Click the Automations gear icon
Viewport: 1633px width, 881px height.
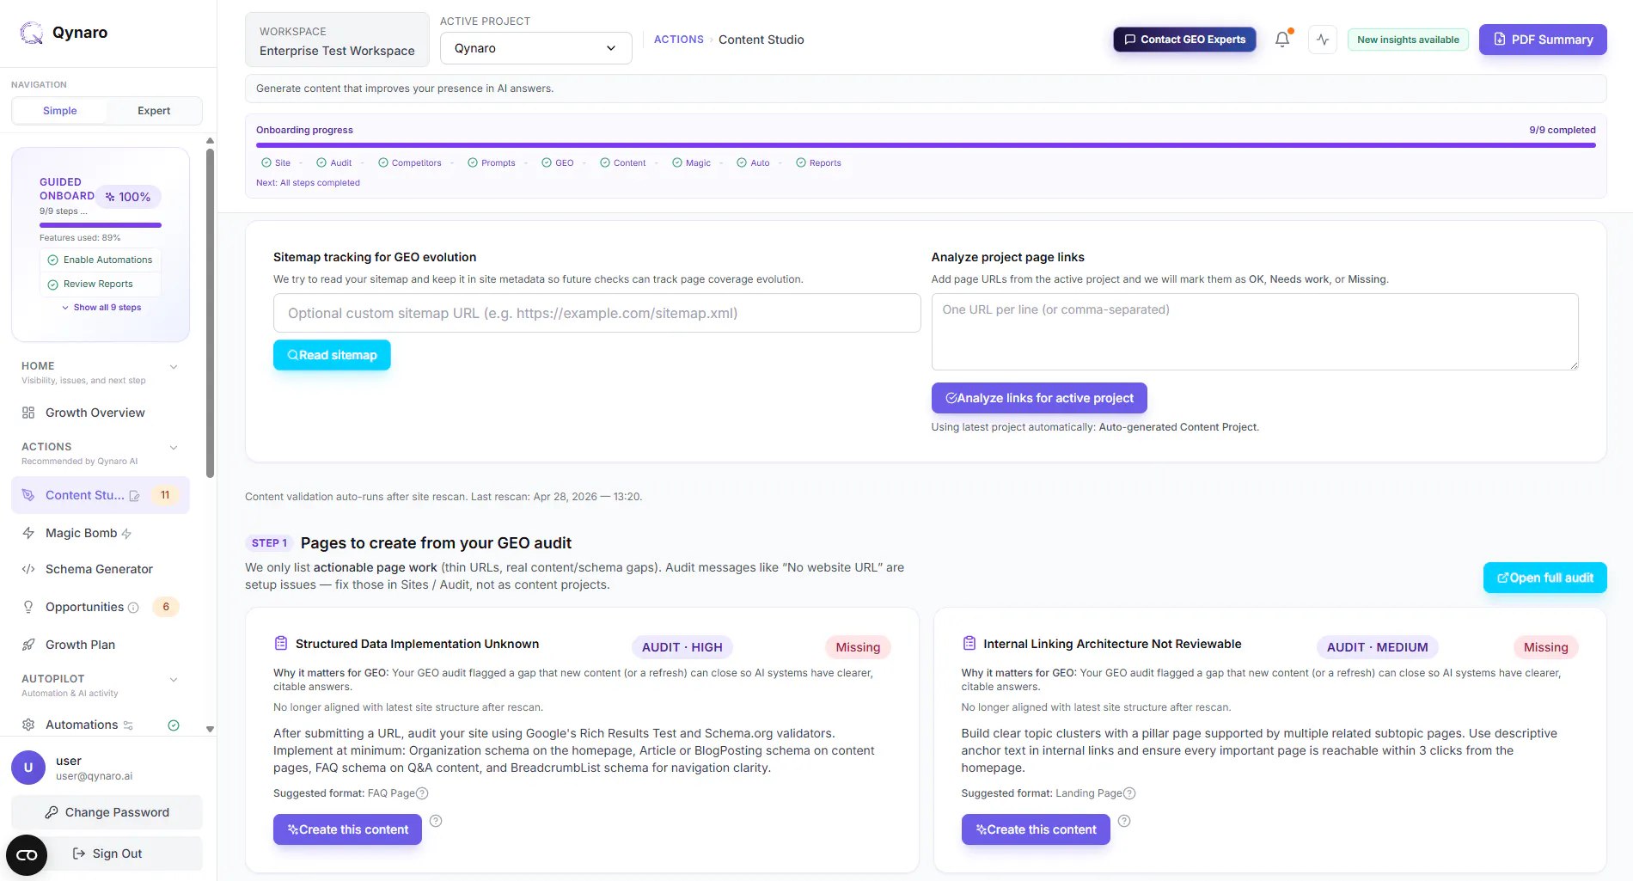(28, 725)
